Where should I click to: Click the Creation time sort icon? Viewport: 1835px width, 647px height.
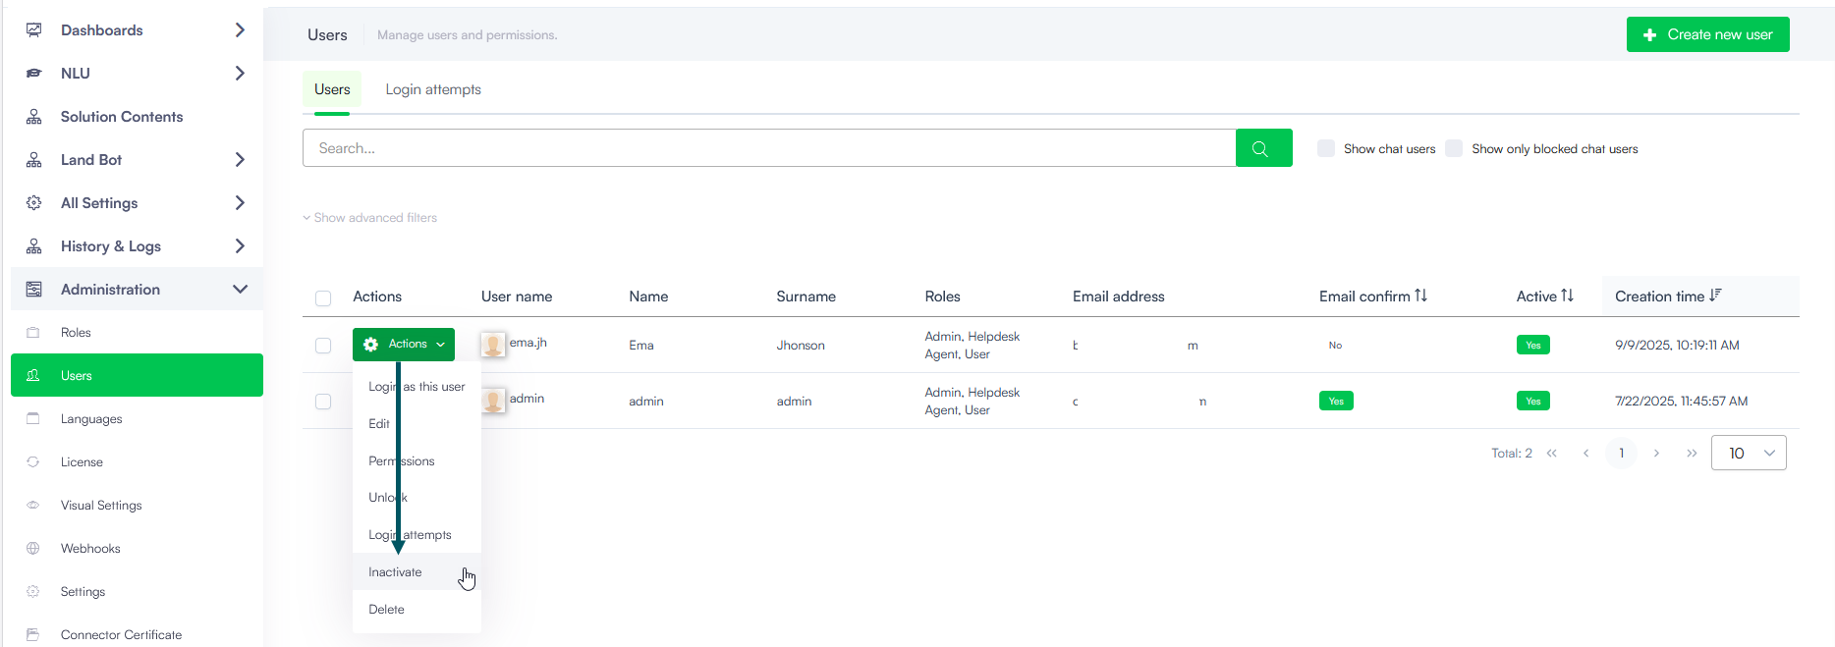[x=1715, y=296]
